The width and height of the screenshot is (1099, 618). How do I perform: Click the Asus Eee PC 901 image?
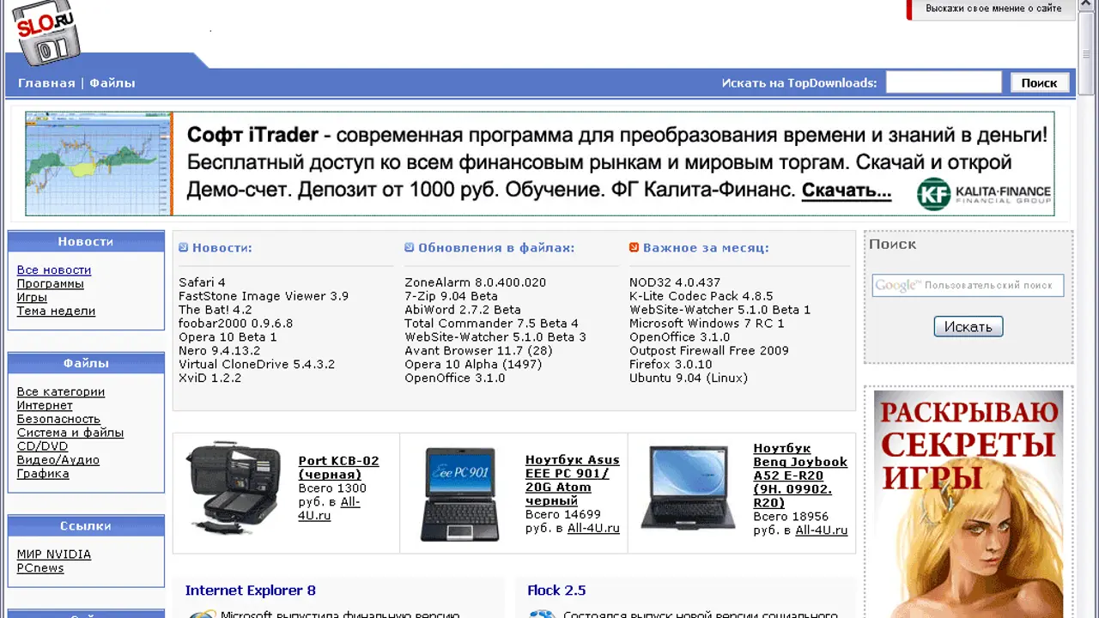tap(460, 494)
